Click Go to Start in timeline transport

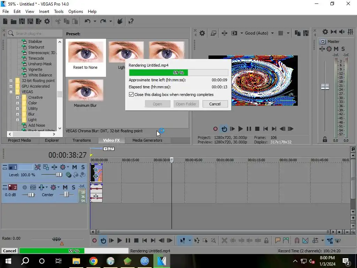145,241
